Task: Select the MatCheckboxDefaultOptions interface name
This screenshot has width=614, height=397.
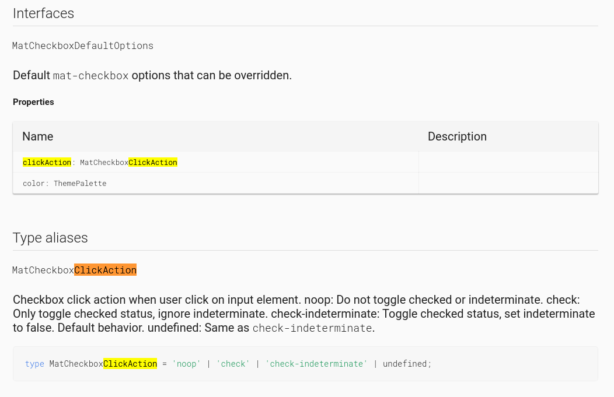Action: click(83, 45)
